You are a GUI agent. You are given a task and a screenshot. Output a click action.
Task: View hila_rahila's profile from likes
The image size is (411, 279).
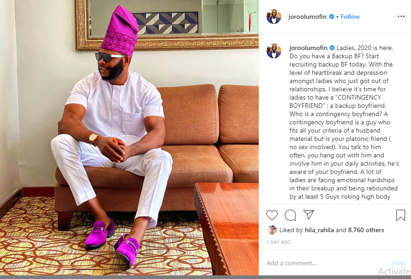click(319, 230)
